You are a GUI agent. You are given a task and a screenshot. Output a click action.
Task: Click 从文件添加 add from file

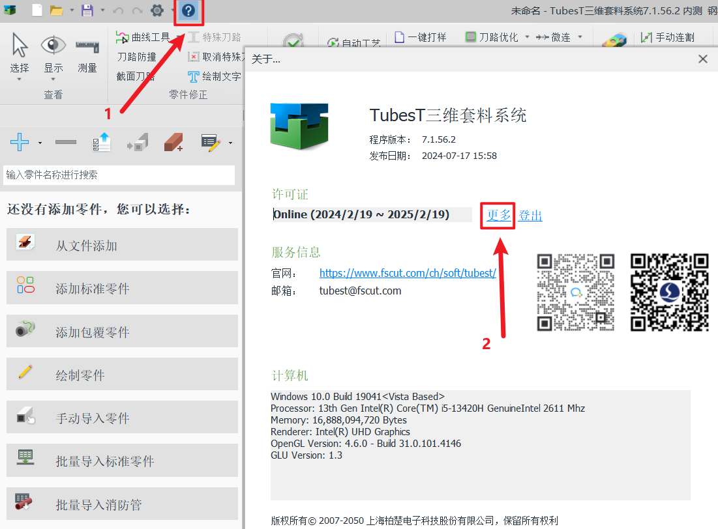[122, 245]
